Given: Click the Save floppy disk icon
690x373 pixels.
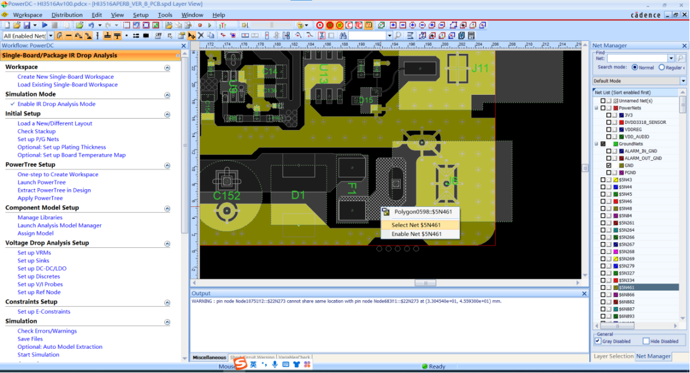Looking at the screenshot, I should [27, 25].
